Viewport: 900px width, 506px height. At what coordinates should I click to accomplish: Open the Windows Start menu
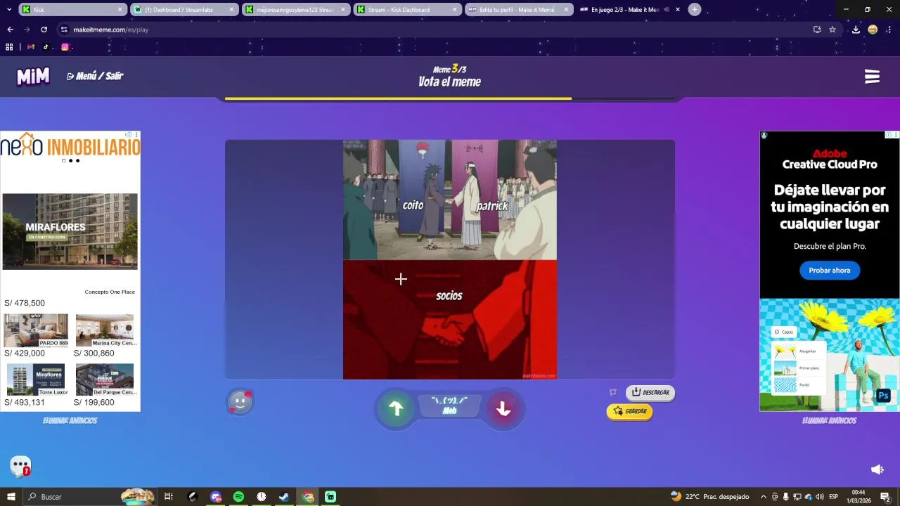pyautogui.click(x=11, y=497)
